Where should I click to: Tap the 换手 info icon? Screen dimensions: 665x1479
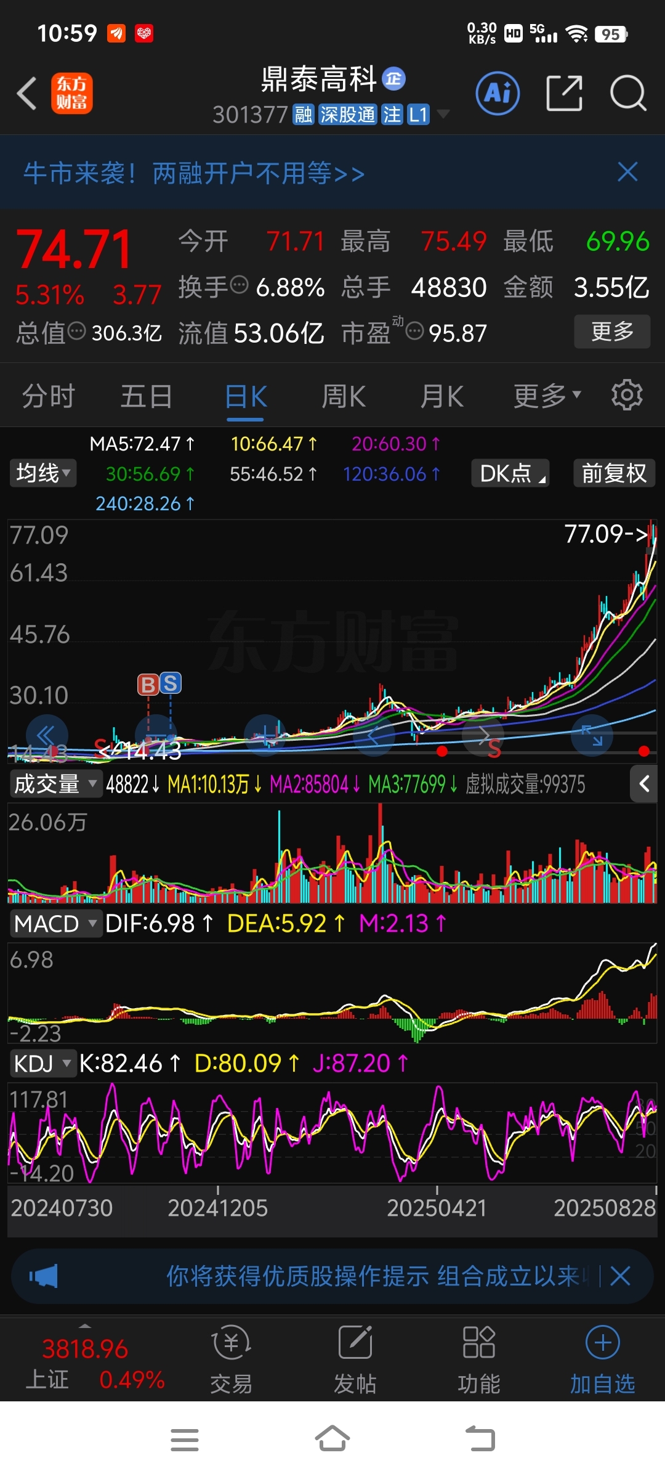point(239,285)
